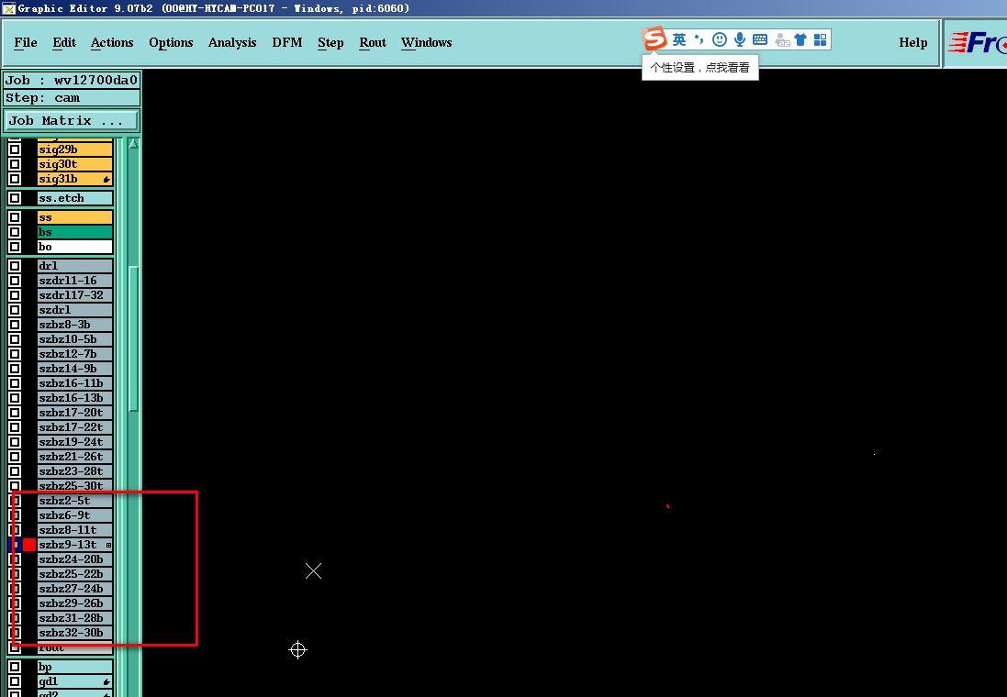Select the szbz16-13b layer name
1007x697 pixels.
[x=74, y=398]
